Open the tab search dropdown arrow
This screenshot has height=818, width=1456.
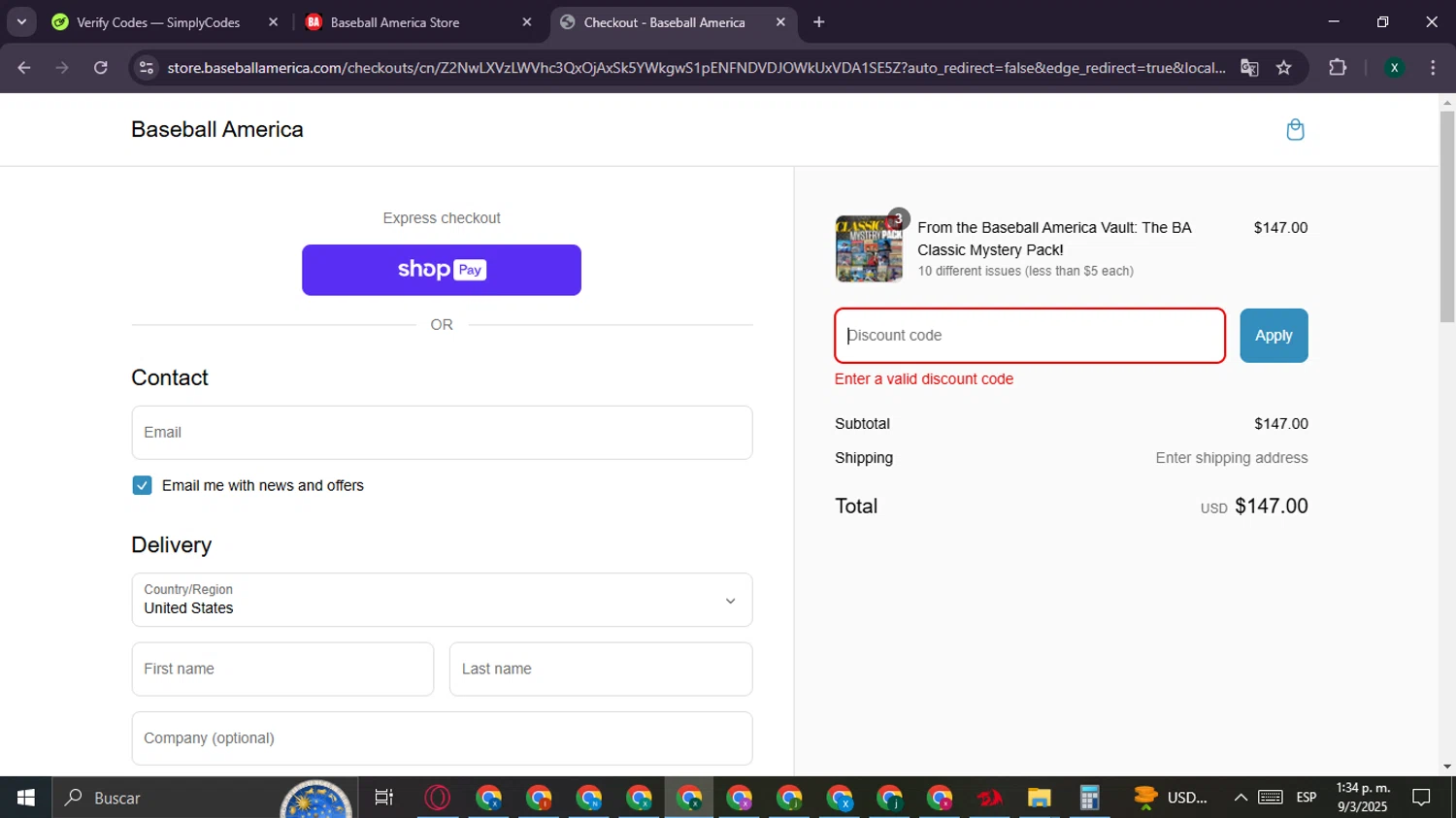[x=21, y=22]
